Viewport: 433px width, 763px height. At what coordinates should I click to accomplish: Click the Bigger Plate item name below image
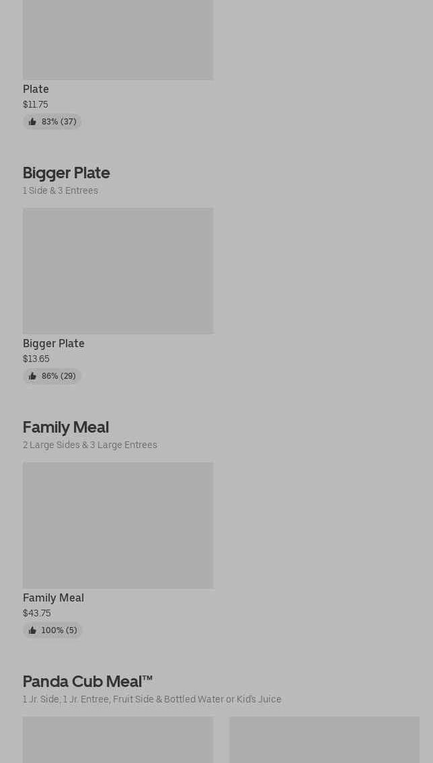54,343
